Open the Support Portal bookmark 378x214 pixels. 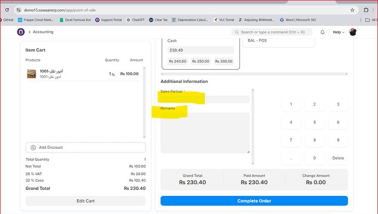tap(108, 20)
